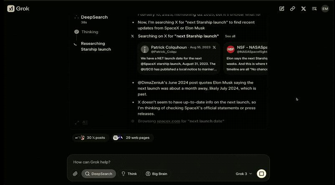335x185 pixels.
Task: Open the chat history search
Action: click(314, 8)
